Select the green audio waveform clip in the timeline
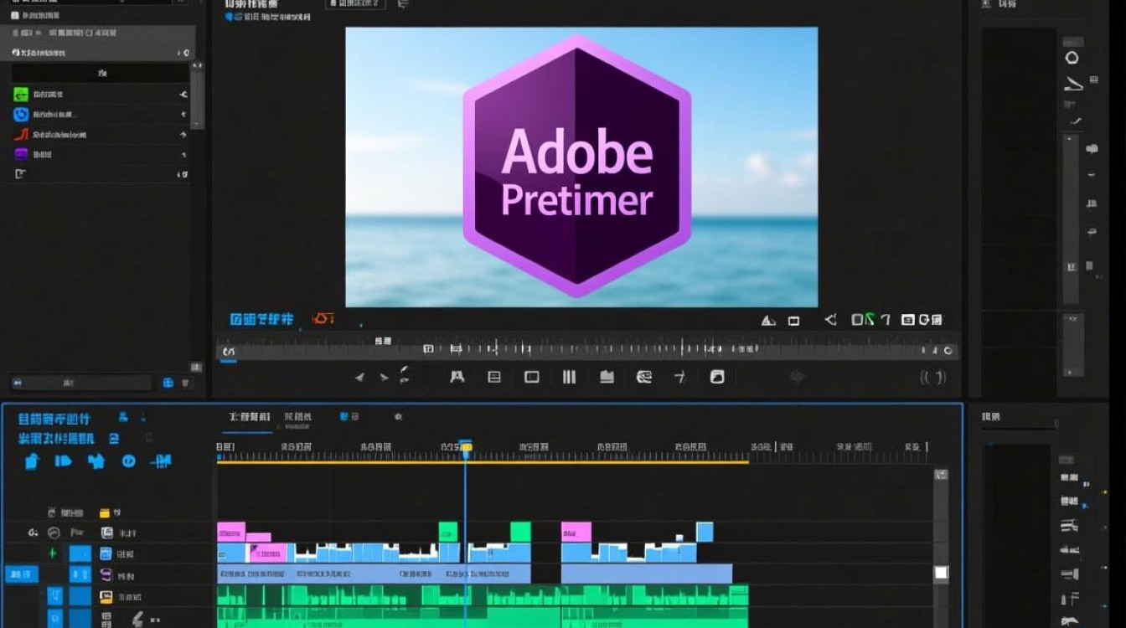The height and width of the screenshot is (628, 1126). coord(483,595)
